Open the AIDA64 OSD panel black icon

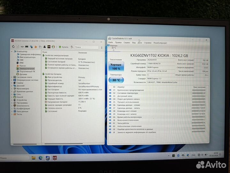[x=49, y=47]
